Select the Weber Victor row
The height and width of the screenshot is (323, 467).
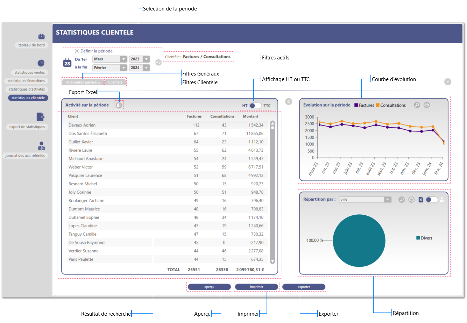pyautogui.click(x=168, y=167)
